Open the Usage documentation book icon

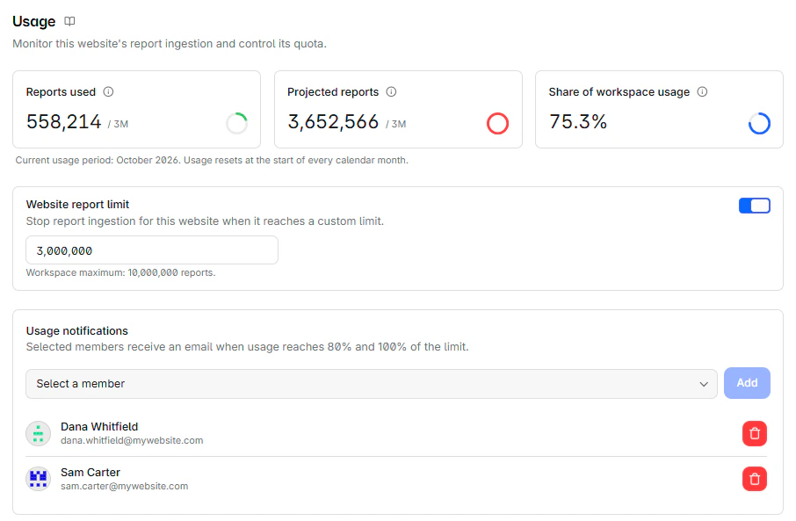coord(69,21)
